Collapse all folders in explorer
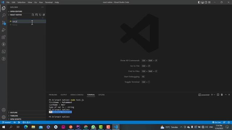Image resolution: width=232 pixels, height=130 pixels. (44, 15)
